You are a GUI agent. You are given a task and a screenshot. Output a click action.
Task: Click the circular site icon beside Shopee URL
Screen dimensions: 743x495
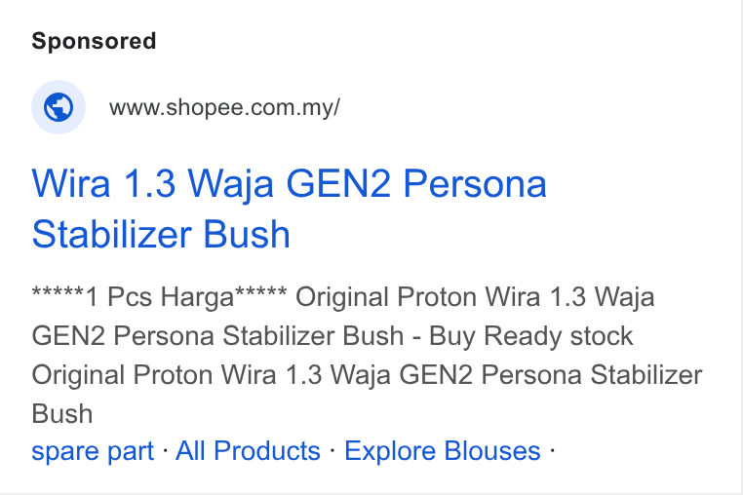click(59, 107)
